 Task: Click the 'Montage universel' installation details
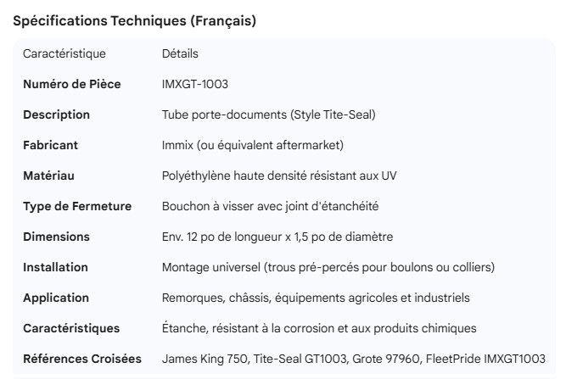click(328, 267)
